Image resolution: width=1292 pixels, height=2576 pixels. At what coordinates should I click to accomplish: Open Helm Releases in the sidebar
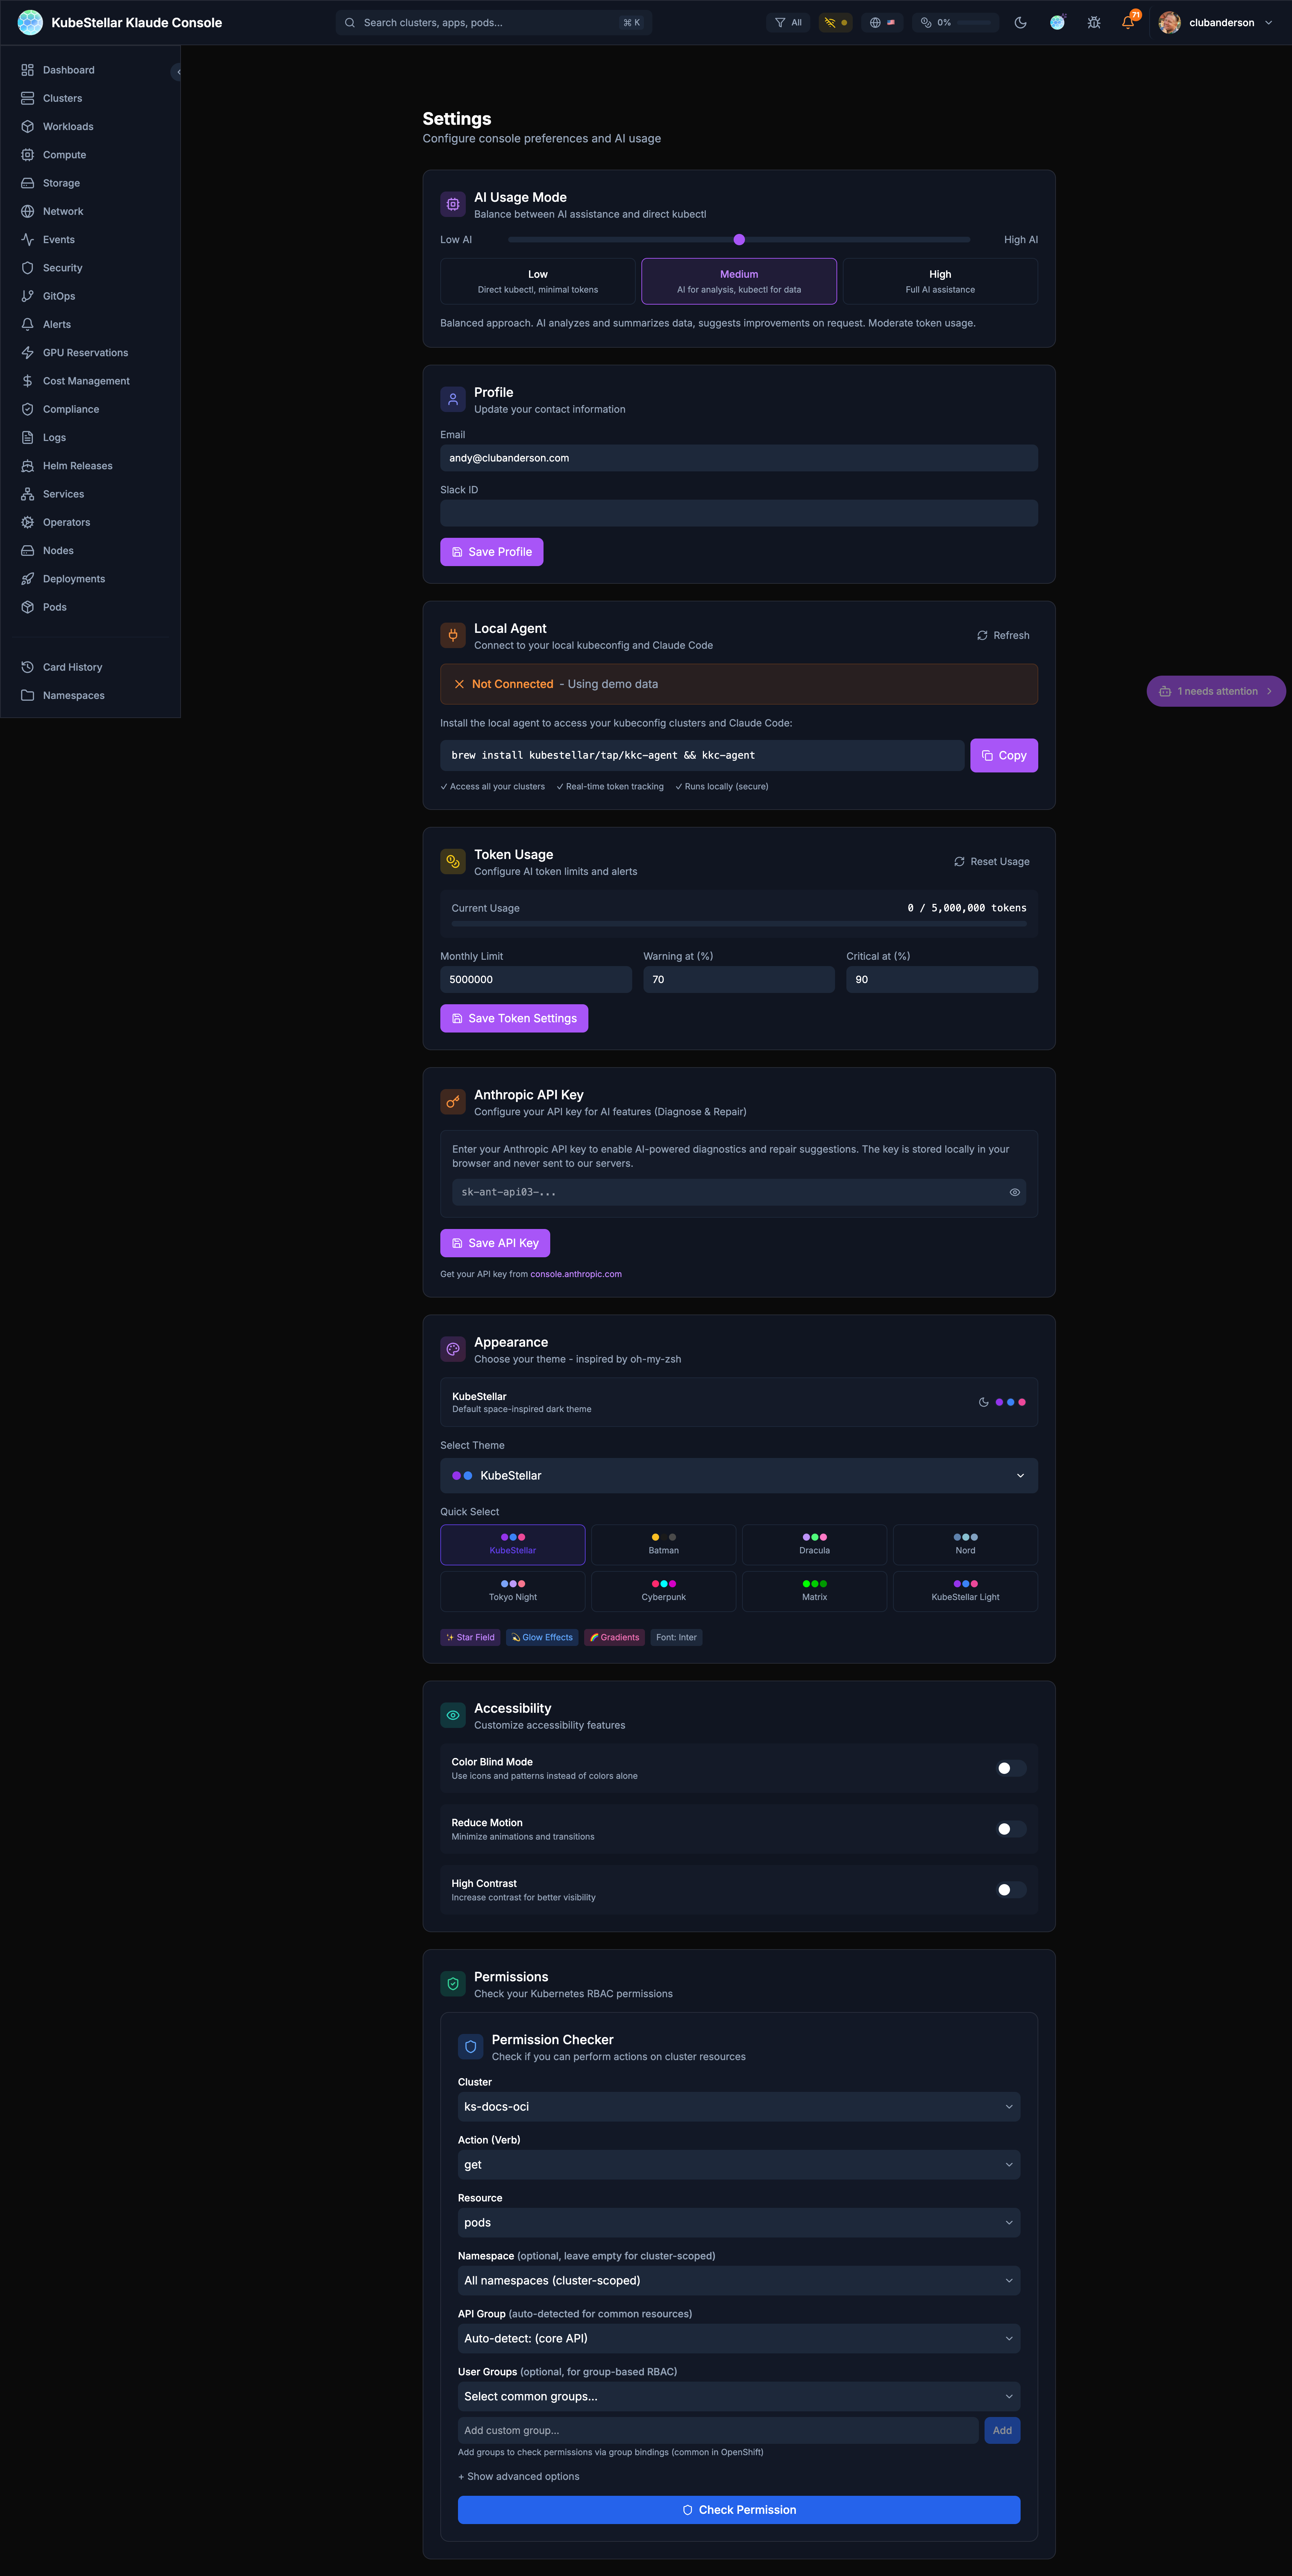pyautogui.click(x=77, y=466)
